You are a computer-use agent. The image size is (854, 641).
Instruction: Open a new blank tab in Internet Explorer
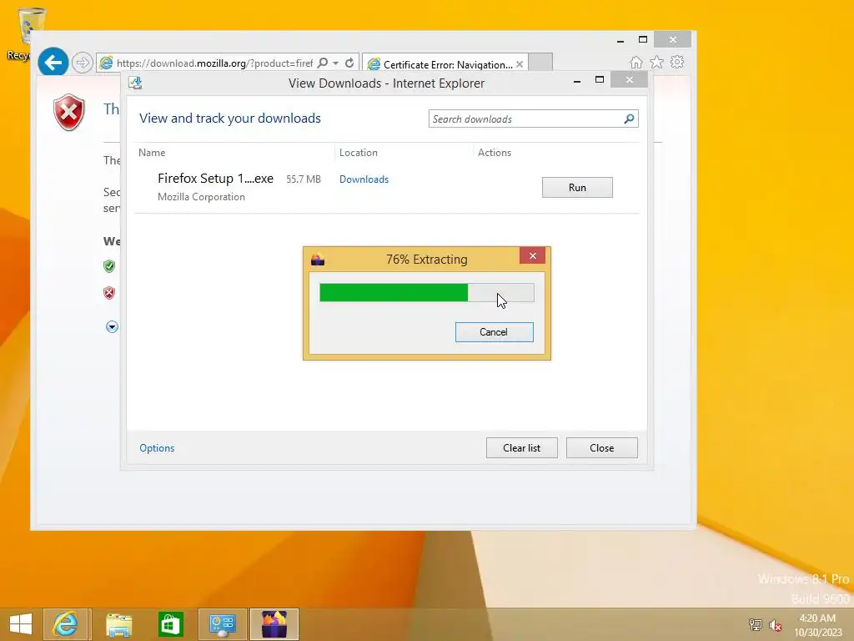[540, 63]
